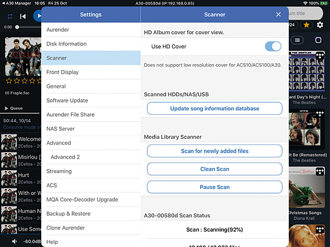Click the Wi-Fi icon in status bar
Viewport: 330px width, 247px height.
pos(305,3)
